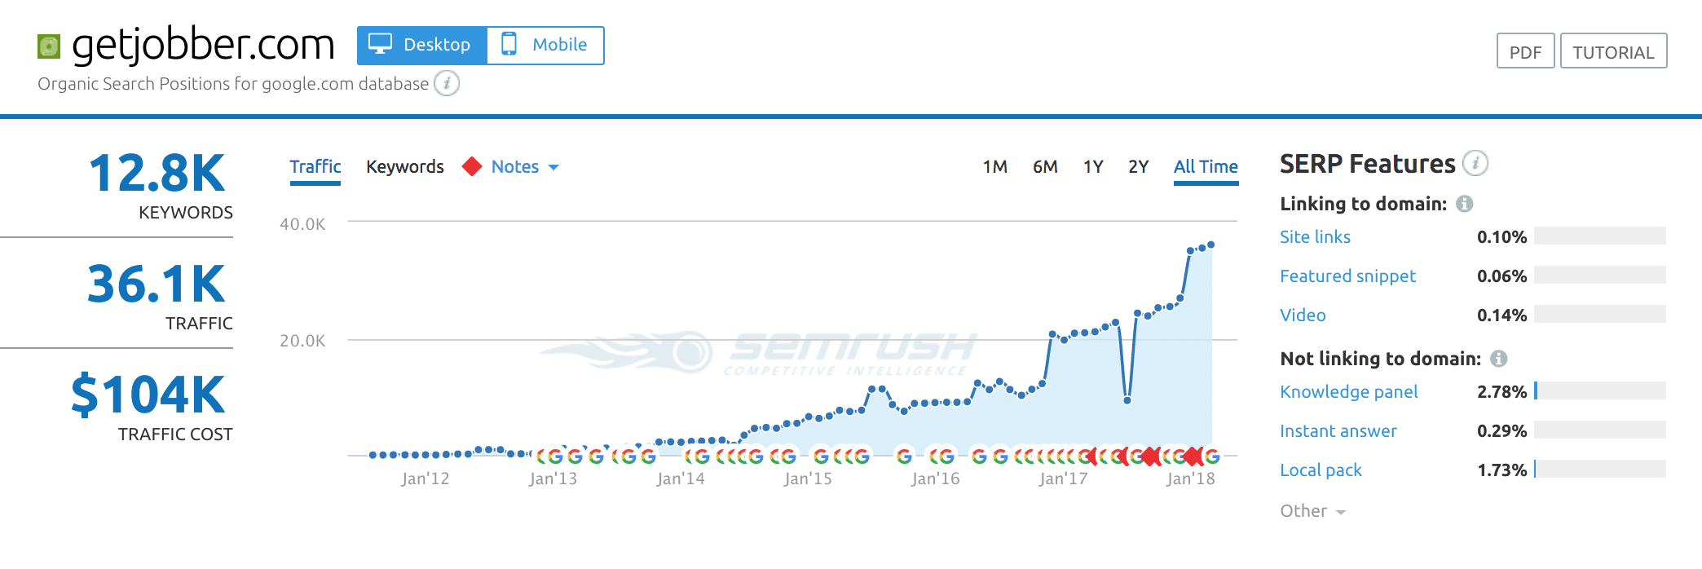Click the Desktop monitor icon
Viewport: 1702px width, 569px height.
380,44
